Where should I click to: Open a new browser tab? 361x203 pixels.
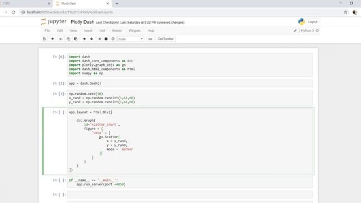117,3
